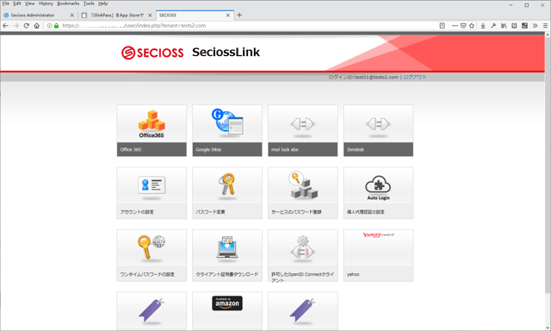Open the Zendesk connector tile
The width and height of the screenshot is (551, 331).
[x=378, y=130]
